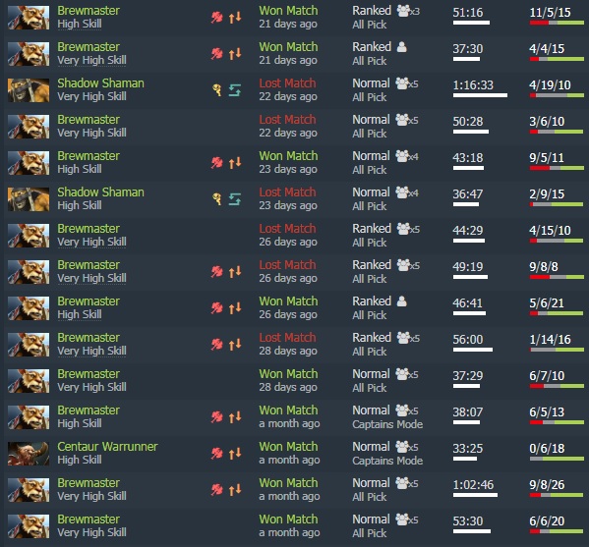Open the Won Match link in the Centaur Warrunner row

pos(288,447)
